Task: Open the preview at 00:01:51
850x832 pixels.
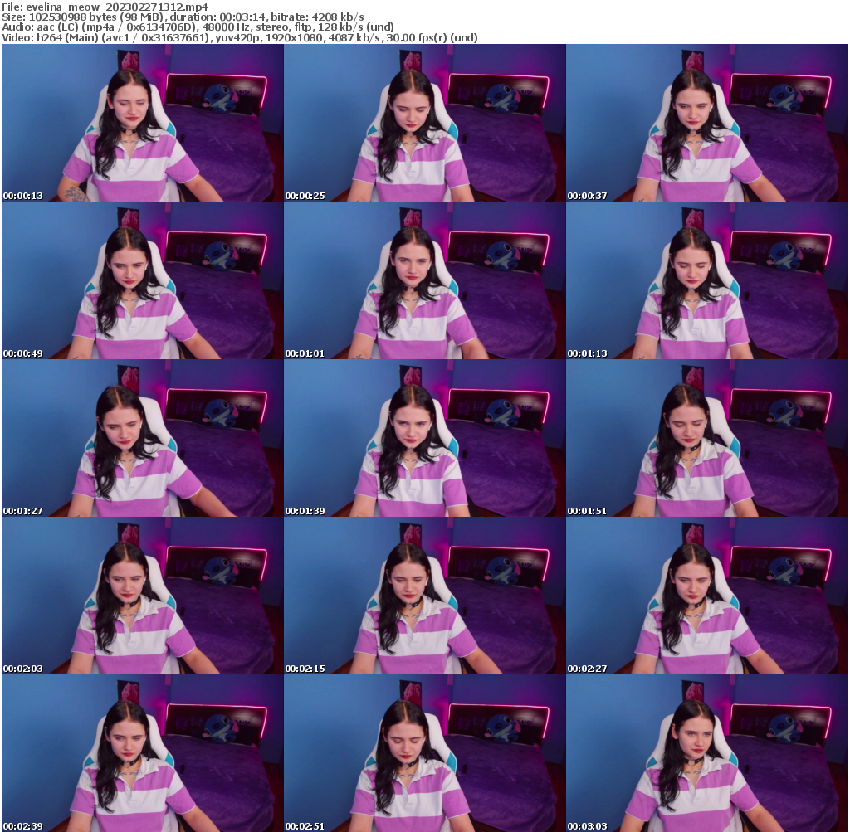Action: 706,438
